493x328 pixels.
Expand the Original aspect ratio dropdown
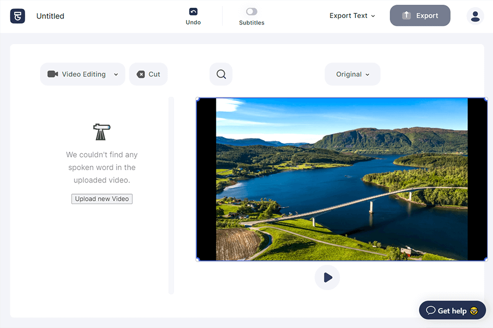(x=352, y=74)
